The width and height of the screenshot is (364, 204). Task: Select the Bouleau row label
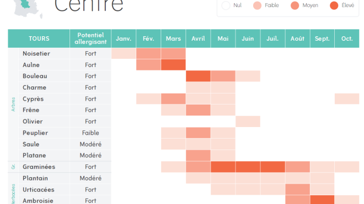(x=35, y=76)
